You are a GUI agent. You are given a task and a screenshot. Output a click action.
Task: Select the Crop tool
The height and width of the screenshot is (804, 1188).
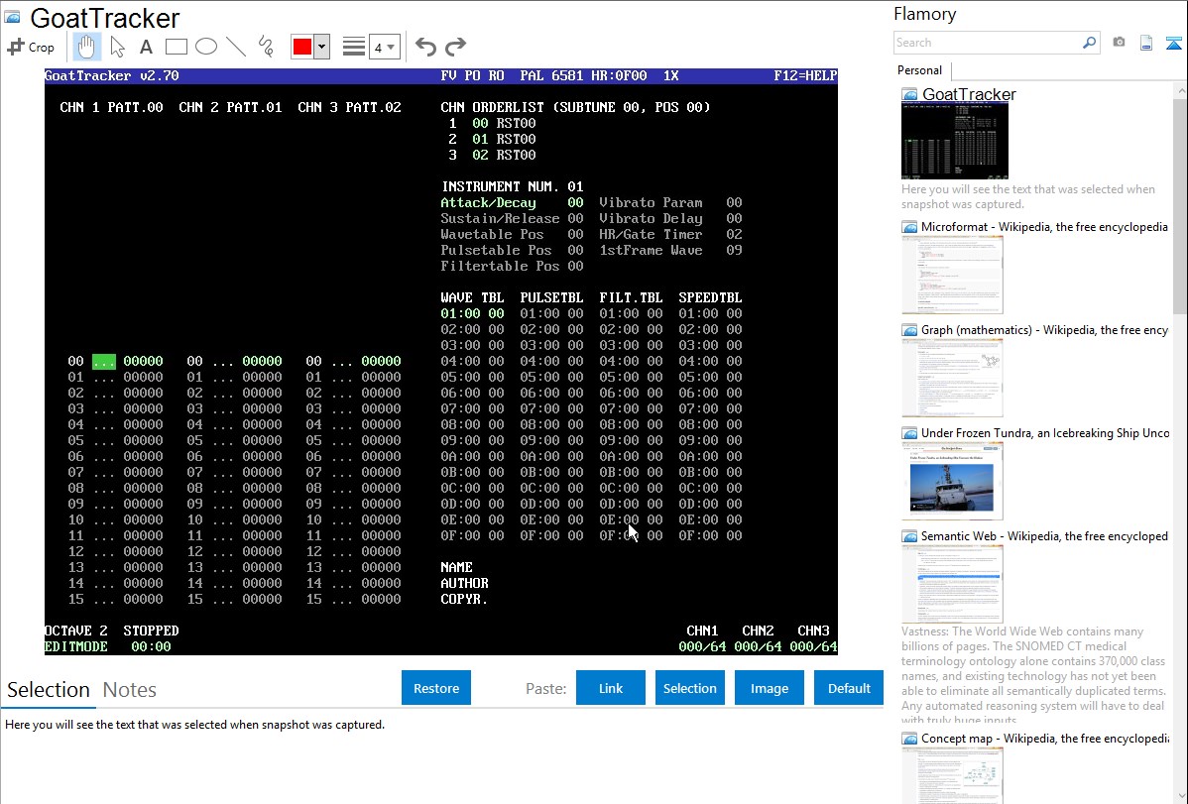31,47
